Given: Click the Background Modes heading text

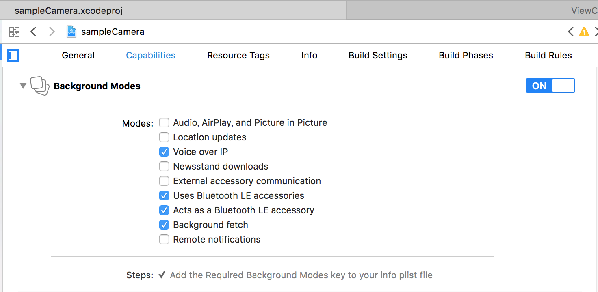Looking at the screenshot, I should [x=97, y=86].
